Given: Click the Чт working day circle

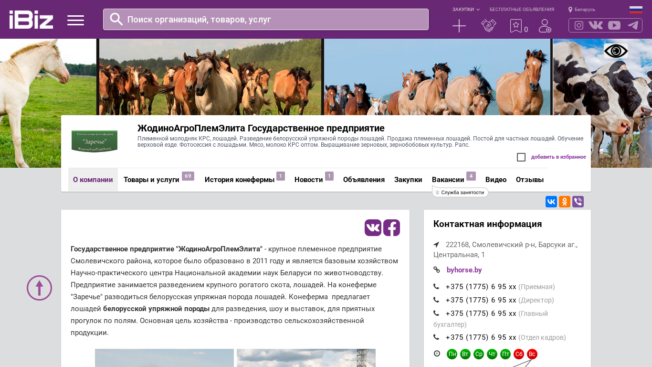Looking at the screenshot, I should (492, 354).
